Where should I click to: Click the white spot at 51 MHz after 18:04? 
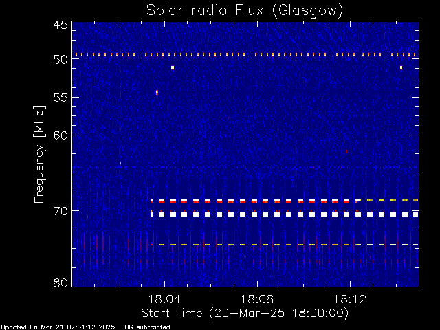click(173, 67)
